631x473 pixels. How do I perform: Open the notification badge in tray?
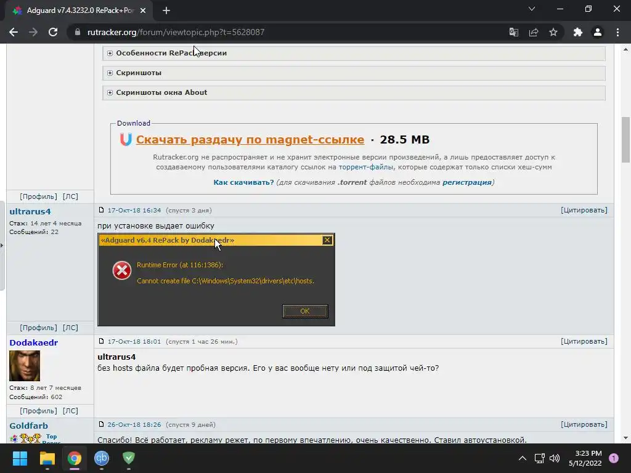tap(614, 458)
